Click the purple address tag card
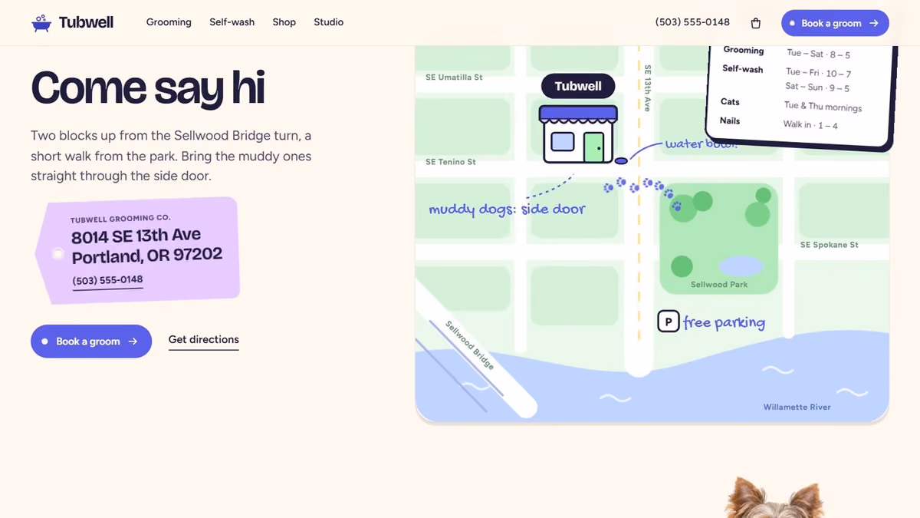This screenshot has width=920, height=518. [x=137, y=249]
